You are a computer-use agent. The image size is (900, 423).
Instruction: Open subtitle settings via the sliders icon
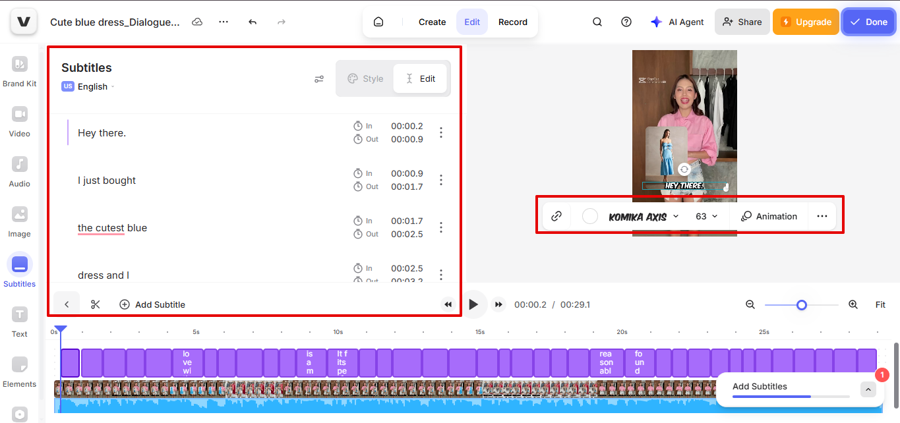point(319,78)
